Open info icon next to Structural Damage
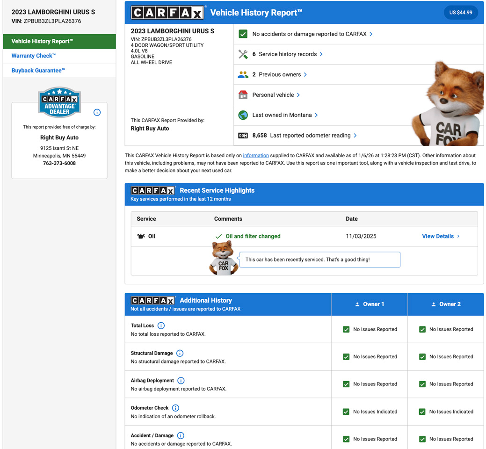Viewport: 486px width, 449px height. 180,353
